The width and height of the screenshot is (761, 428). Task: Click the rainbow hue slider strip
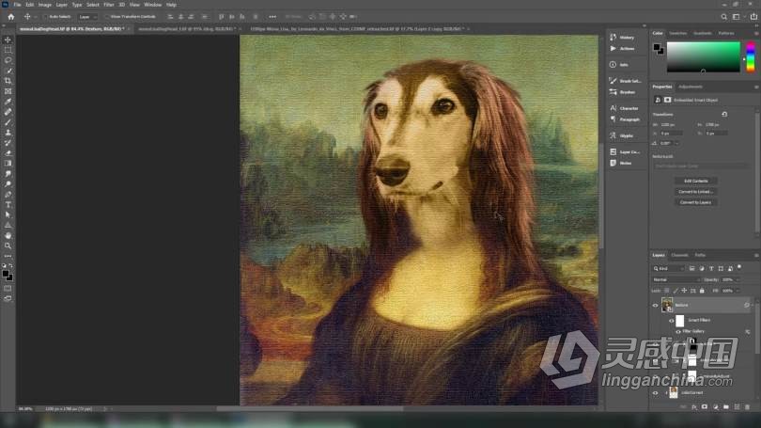point(751,56)
